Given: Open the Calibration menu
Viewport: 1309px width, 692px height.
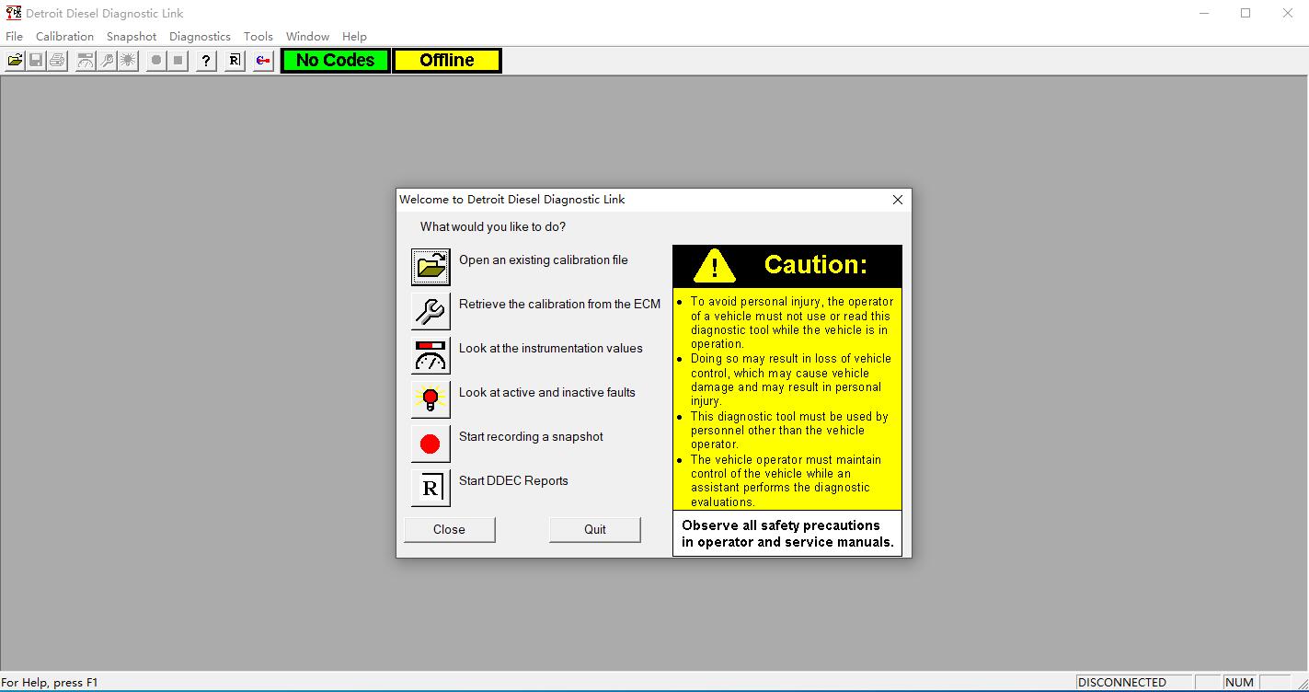Looking at the screenshot, I should click(64, 37).
